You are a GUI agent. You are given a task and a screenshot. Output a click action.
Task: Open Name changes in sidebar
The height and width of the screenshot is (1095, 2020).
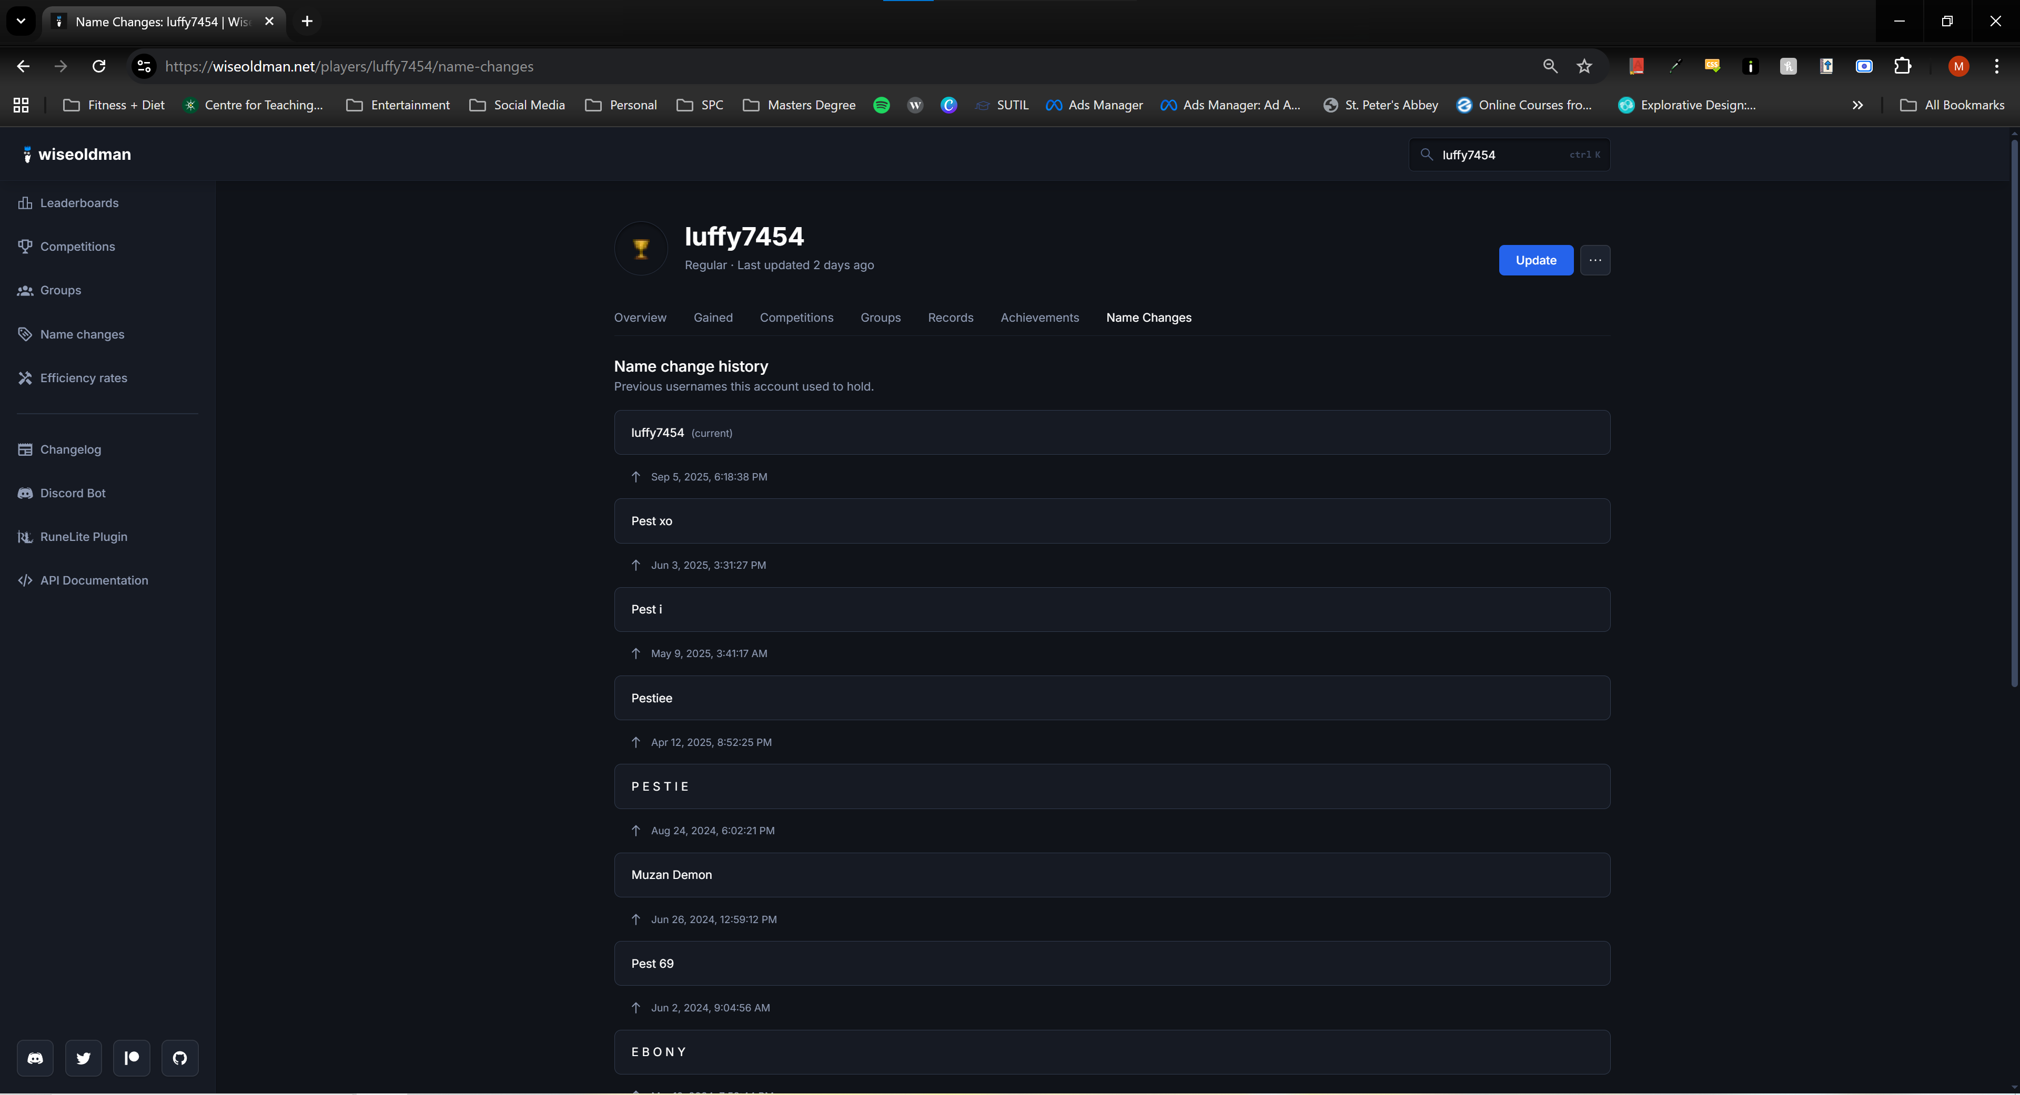[x=72, y=334]
